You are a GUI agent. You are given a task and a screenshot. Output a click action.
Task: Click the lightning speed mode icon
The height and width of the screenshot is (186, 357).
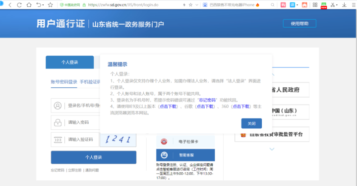[x=184, y=5]
